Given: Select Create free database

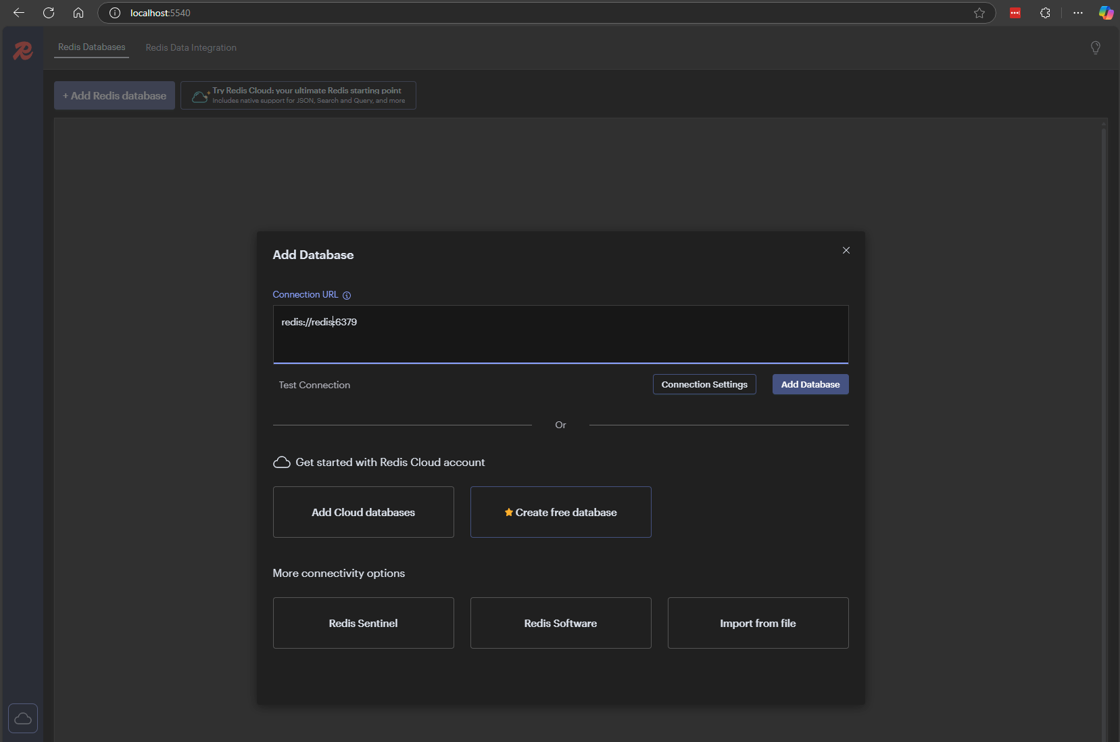Looking at the screenshot, I should pos(561,512).
